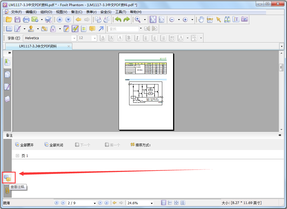
Task: Click the padlock security icon
Action: [x=53, y=29]
